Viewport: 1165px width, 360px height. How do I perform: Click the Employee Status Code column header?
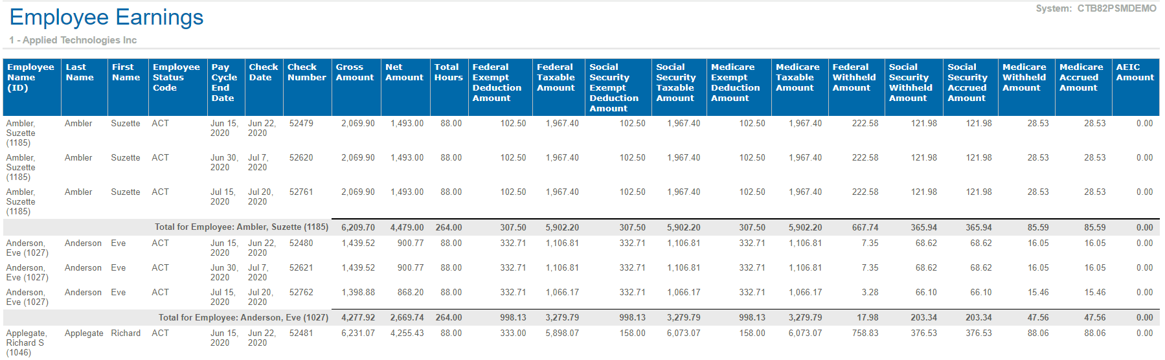(176, 77)
